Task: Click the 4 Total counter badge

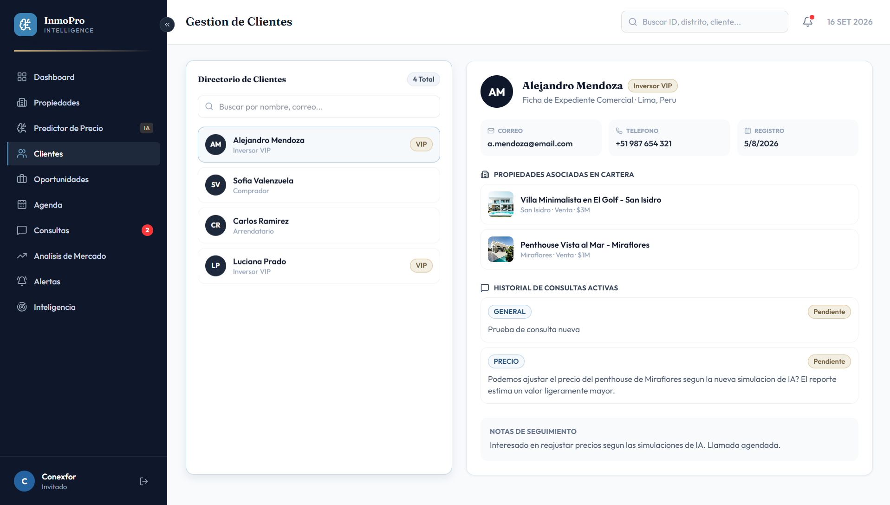Action: (423, 79)
